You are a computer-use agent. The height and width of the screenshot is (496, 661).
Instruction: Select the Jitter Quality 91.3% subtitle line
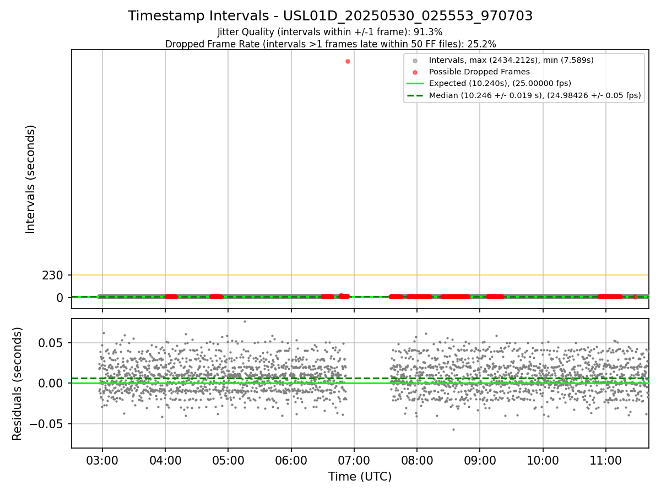[x=330, y=33]
